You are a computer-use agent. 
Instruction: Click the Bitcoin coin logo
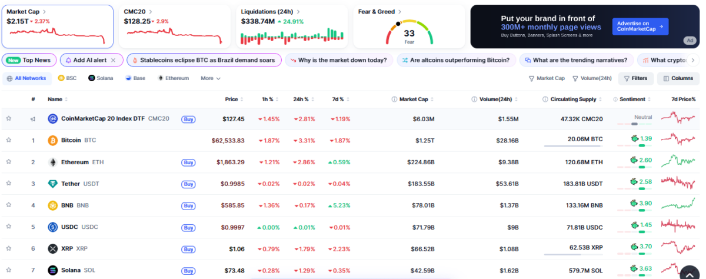52,140
